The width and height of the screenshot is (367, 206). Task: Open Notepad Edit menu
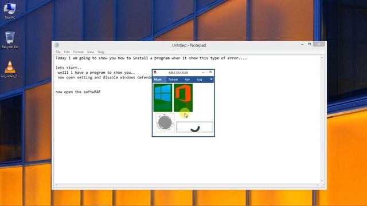point(67,52)
